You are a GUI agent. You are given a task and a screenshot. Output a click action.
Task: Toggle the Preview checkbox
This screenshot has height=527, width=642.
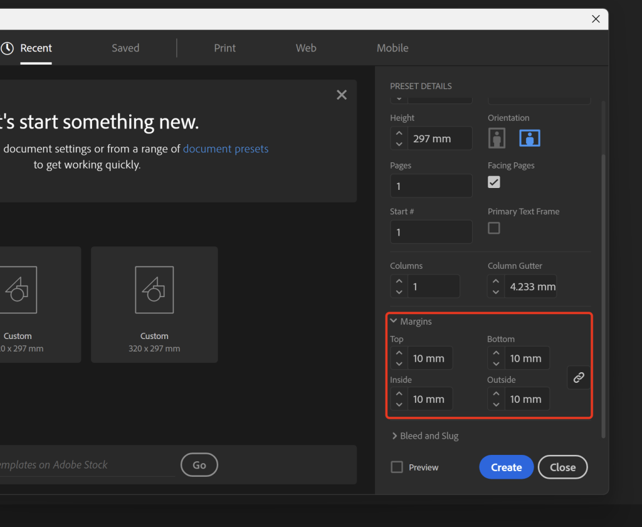click(x=397, y=467)
